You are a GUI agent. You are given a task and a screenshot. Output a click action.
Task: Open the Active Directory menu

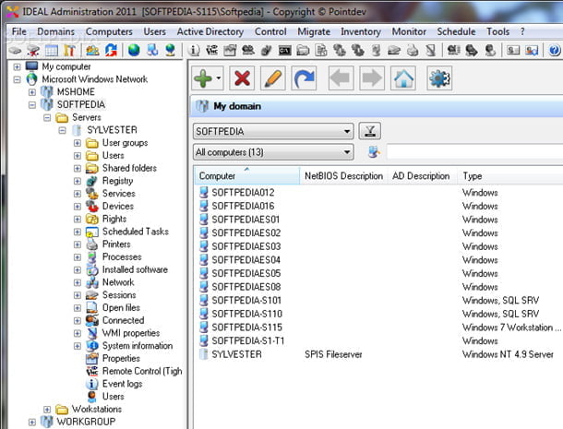pos(210,31)
